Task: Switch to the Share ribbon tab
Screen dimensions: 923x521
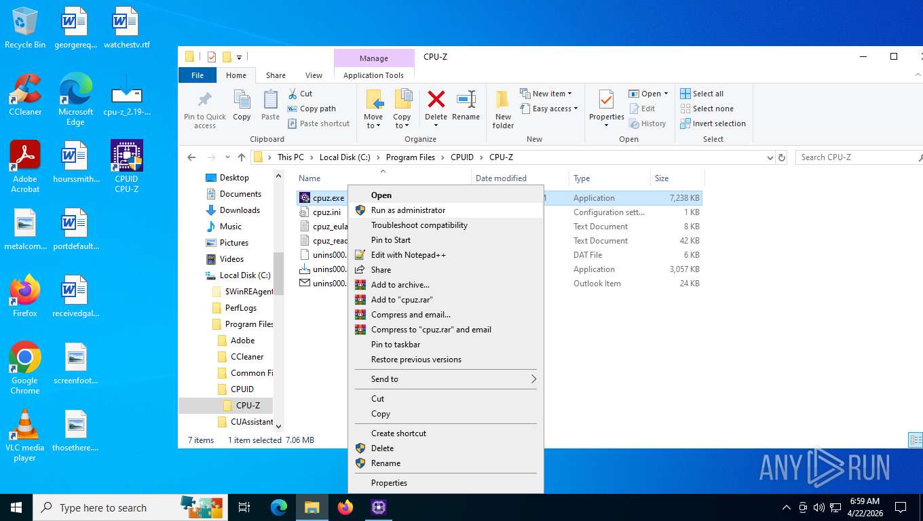Action: [276, 75]
